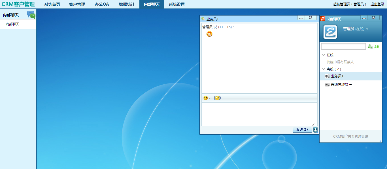
Task: Close the 内部聊天 contacts panel
Action: tap(373, 18)
